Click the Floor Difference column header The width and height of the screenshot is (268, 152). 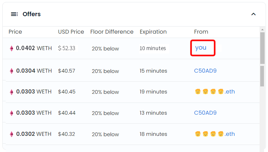tap(112, 32)
